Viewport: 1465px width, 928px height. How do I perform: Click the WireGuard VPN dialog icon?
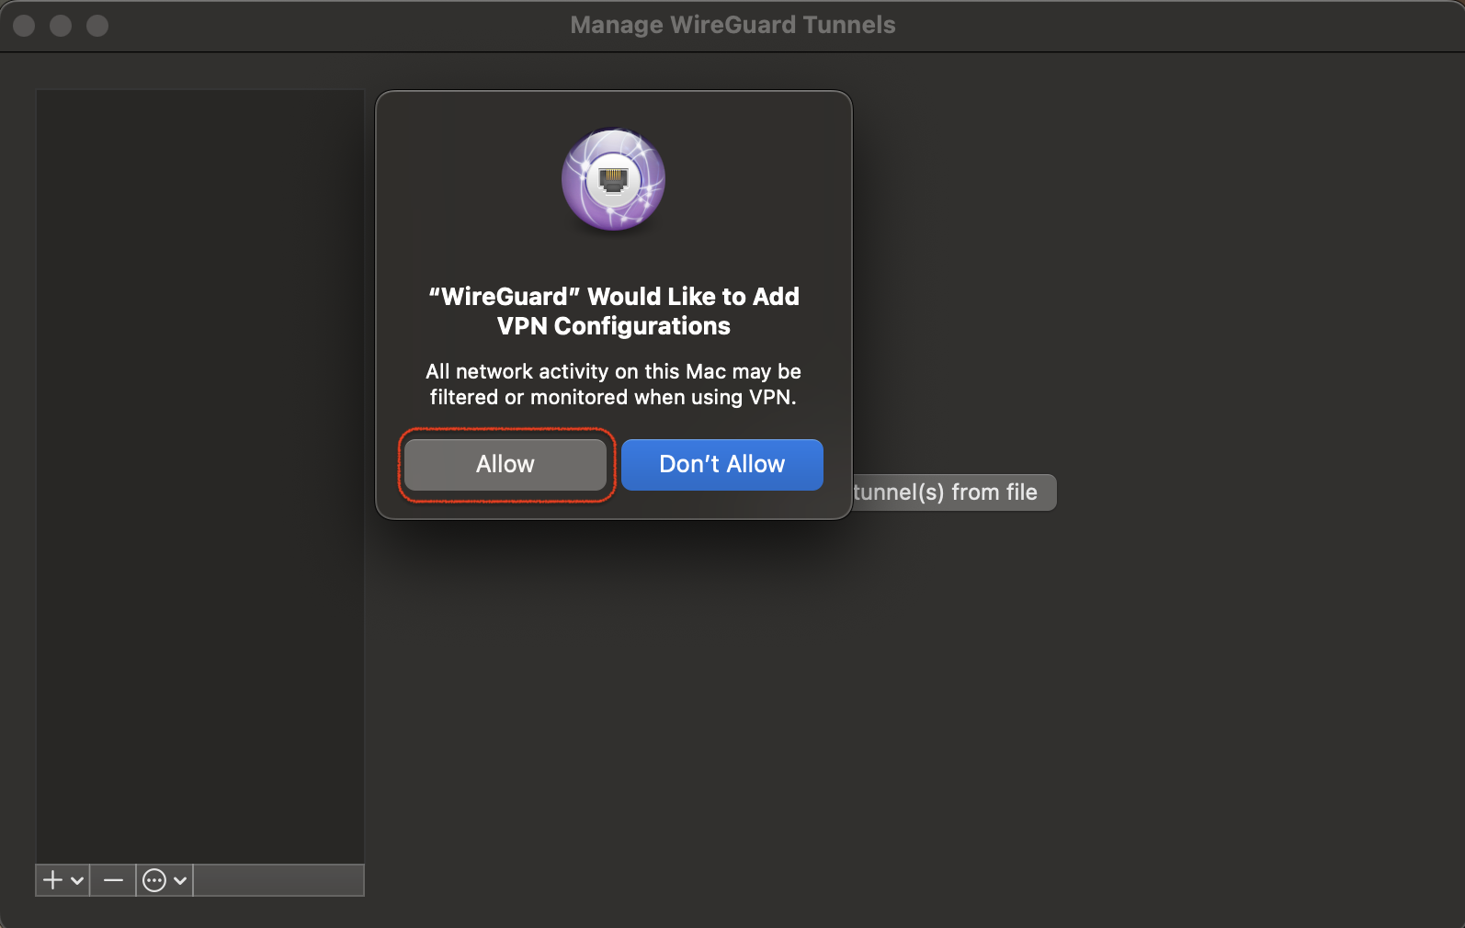pos(613,179)
